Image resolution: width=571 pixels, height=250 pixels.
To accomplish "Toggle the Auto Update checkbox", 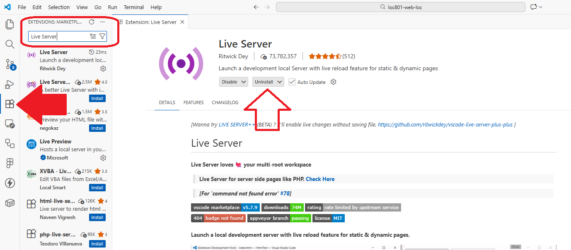I will (292, 82).
